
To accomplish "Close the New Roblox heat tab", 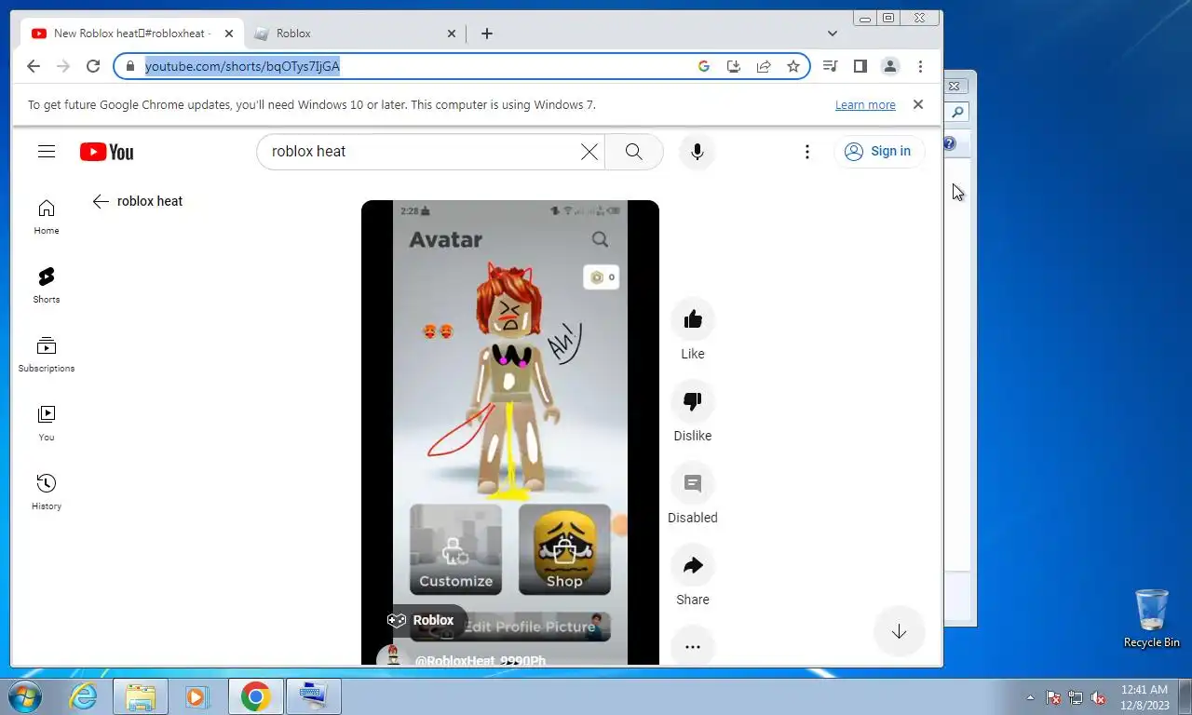I will point(229,34).
